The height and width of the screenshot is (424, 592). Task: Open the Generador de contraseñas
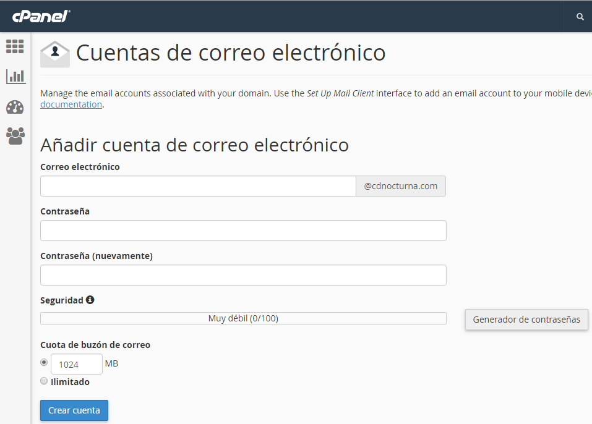point(526,320)
